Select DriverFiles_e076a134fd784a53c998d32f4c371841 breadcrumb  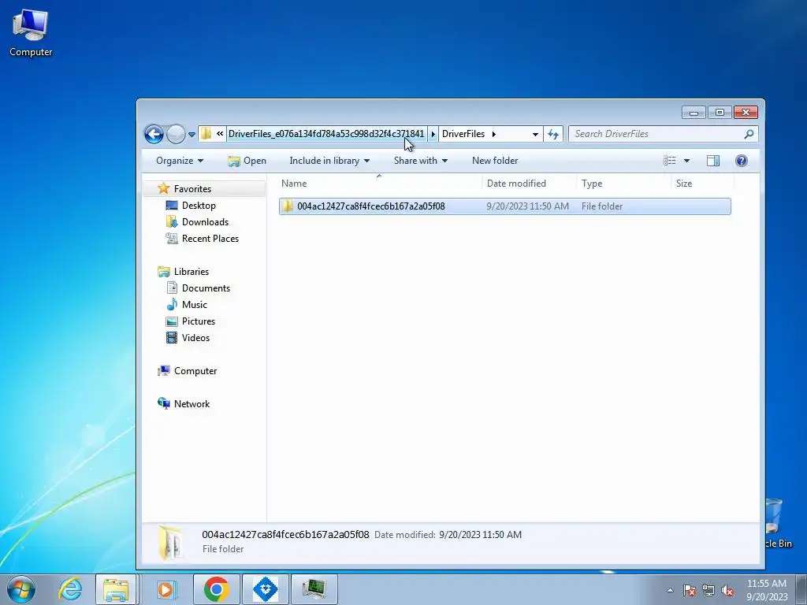(x=326, y=134)
